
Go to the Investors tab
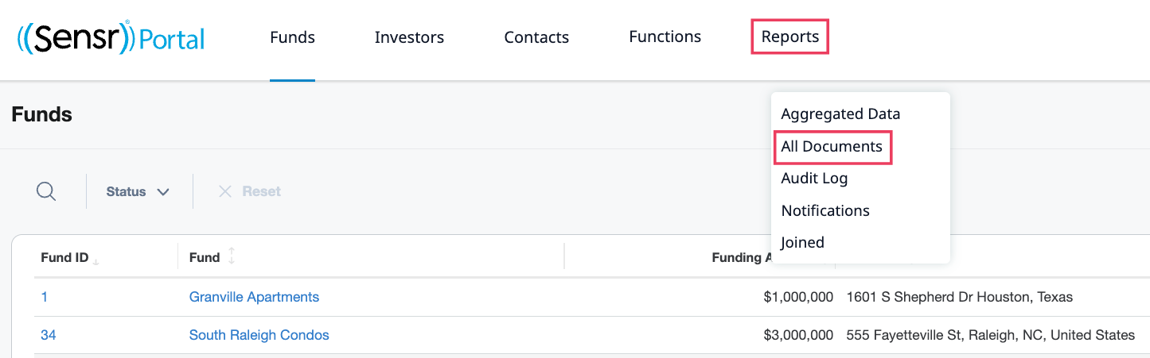tap(409, 37)
